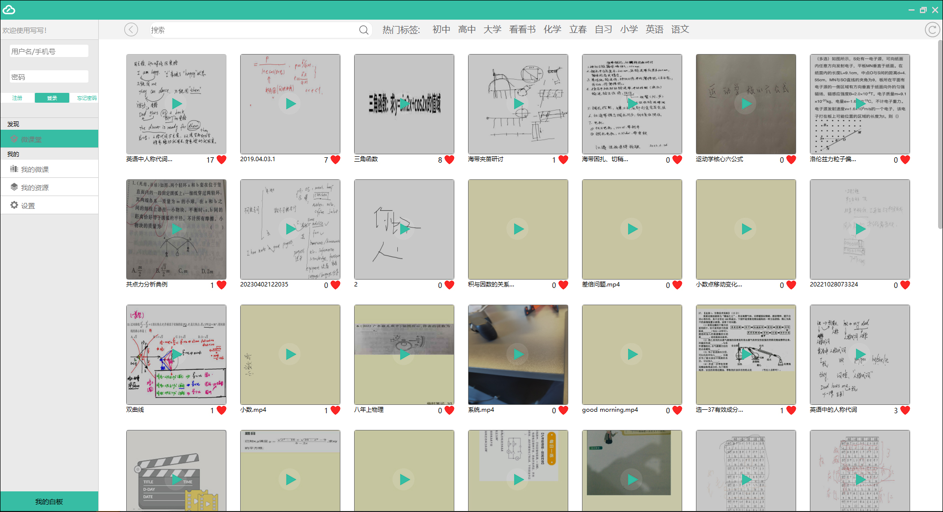Click the heart next to 八年上物理
The width and height of the screenshot is (943, 512).
click(x=449, y=410)
